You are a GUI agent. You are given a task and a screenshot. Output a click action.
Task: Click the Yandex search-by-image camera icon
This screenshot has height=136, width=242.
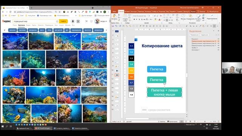point(78,22)
